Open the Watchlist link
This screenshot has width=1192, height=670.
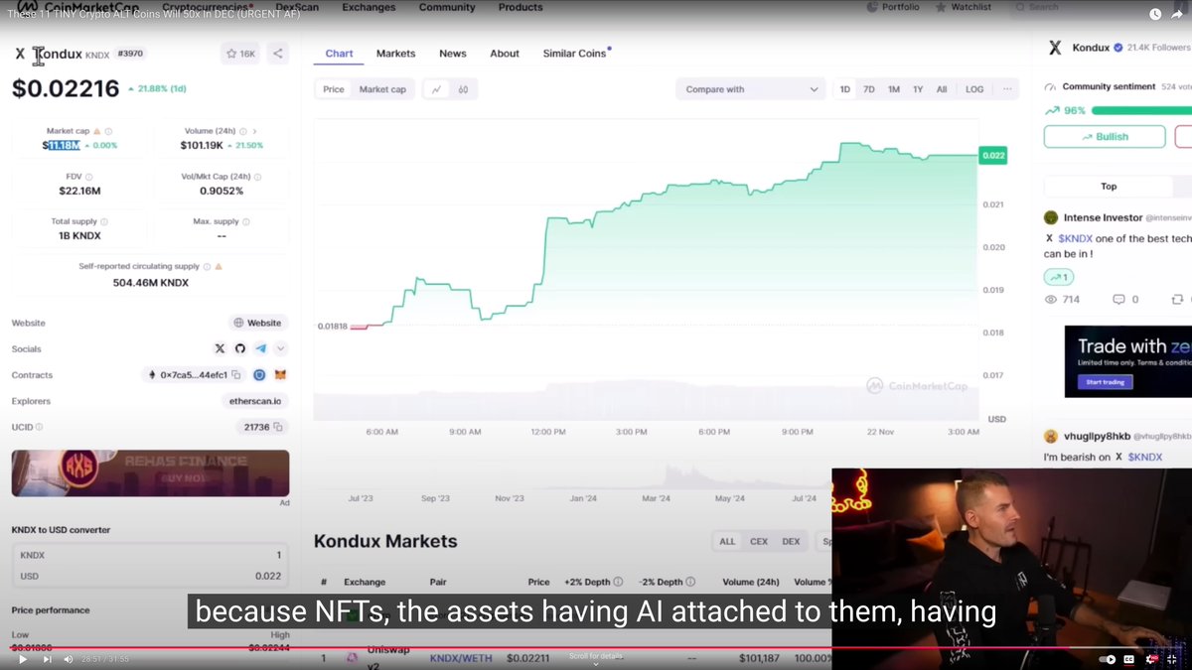coord(964,7)
